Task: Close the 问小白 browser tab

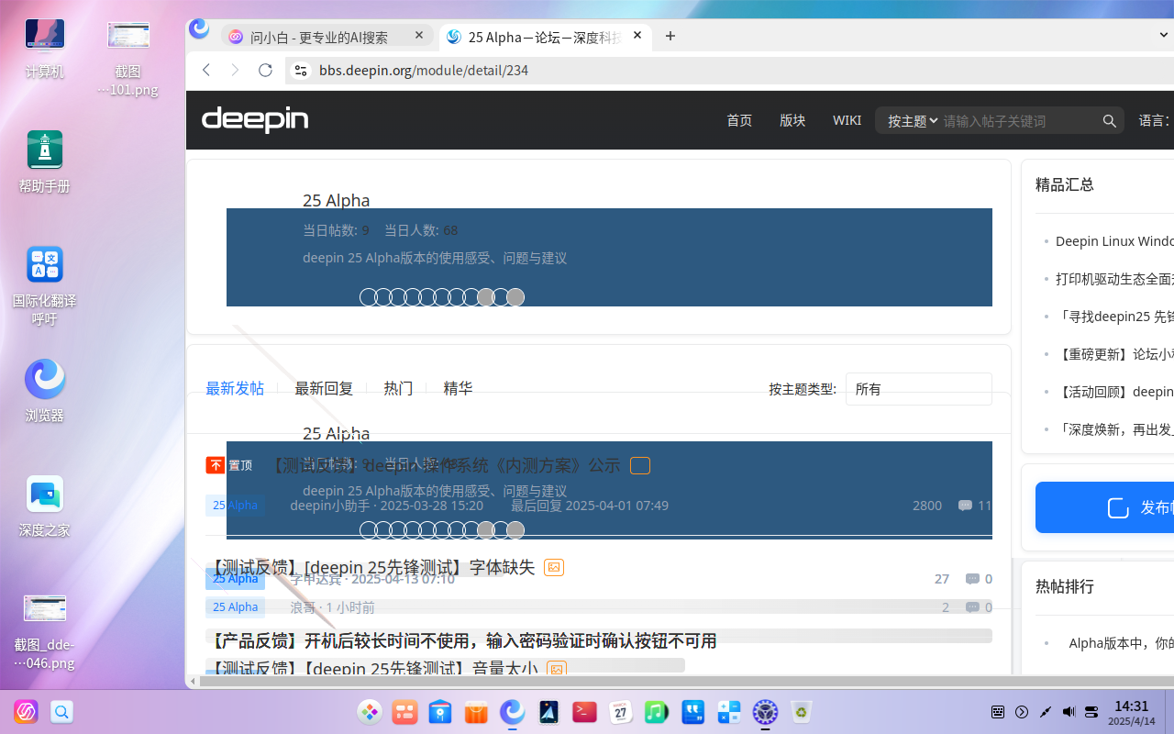Action: (x=419, y=36)
